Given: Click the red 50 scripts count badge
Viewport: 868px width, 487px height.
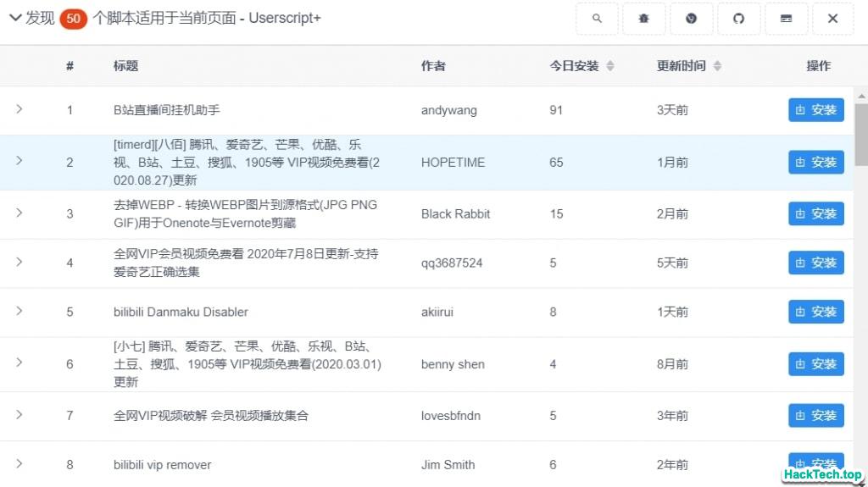Looking at the screenshot, I should (x=74, y=19).
